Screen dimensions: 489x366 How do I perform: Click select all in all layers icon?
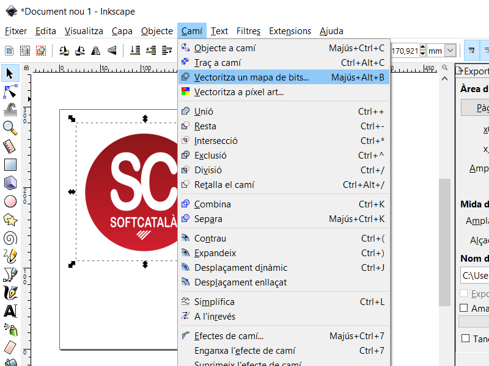click(x=25, y=51)
